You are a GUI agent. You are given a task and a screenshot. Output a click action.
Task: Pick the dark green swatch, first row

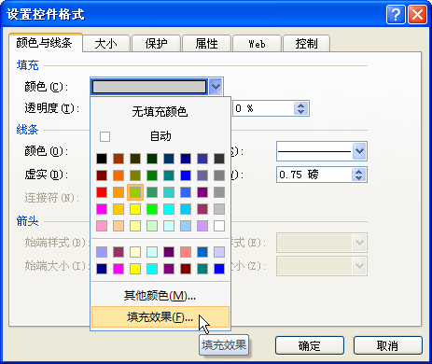tap(152, 159)
